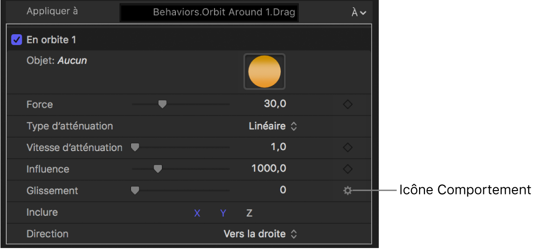Viewport: 536px width, 249px height.
Task: Click the Vitesse d'atténuation value 1,0
Action: tap(277, 147)
